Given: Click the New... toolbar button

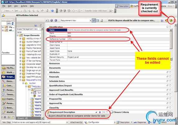Looking at the screenshot, I should coord(7,11).
